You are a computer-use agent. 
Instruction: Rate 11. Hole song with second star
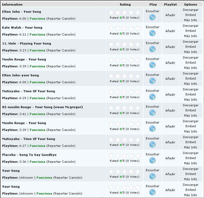coord(118,44)
